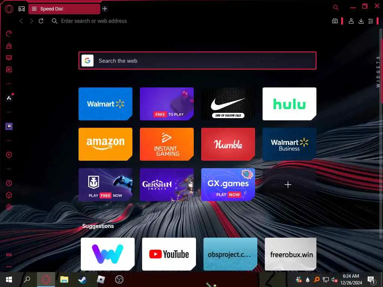
Task: Open the Instant Gaming tile
Action: pyautogui.click(x=167, y=144)
